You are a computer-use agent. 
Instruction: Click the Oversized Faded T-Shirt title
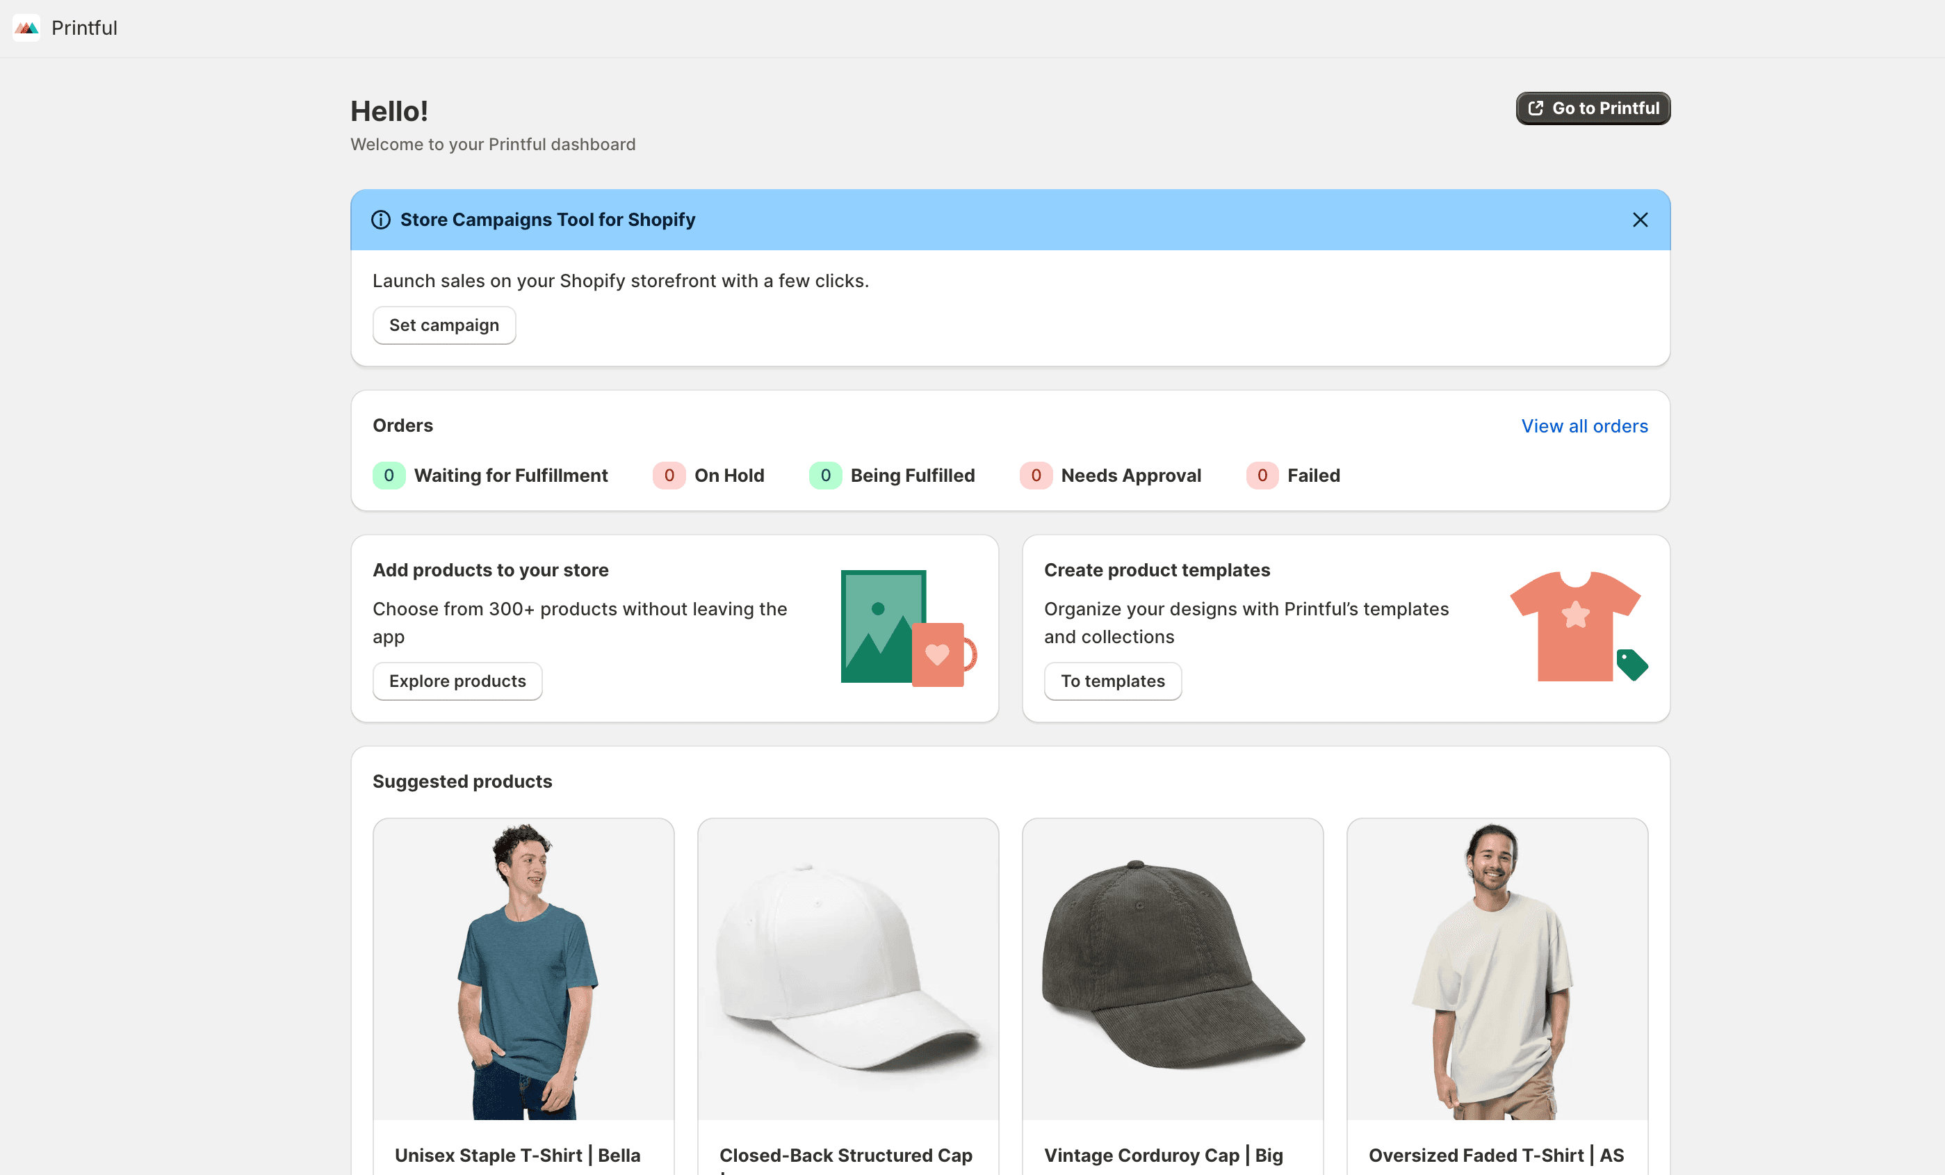[1497, 1156]
